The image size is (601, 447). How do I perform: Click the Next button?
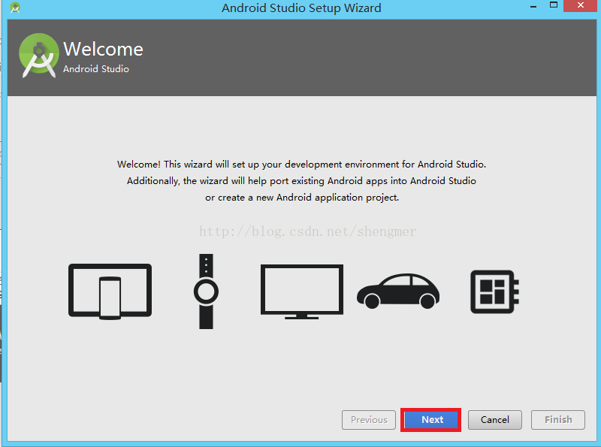[x=430, y=420]
